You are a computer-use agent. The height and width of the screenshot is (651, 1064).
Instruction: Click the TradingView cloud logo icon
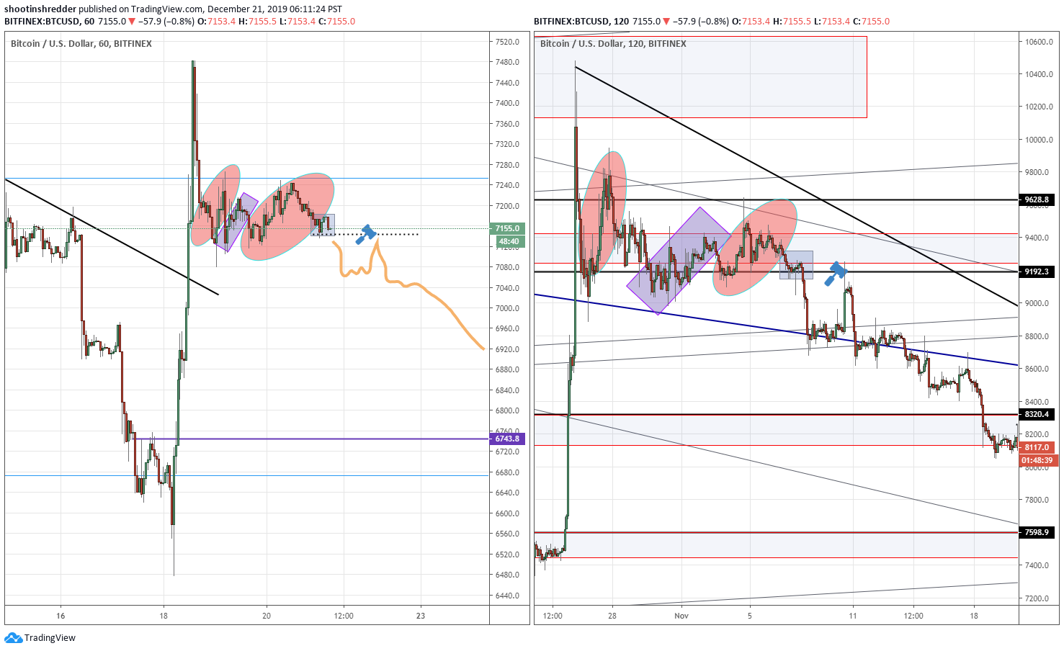pos(13,638)
